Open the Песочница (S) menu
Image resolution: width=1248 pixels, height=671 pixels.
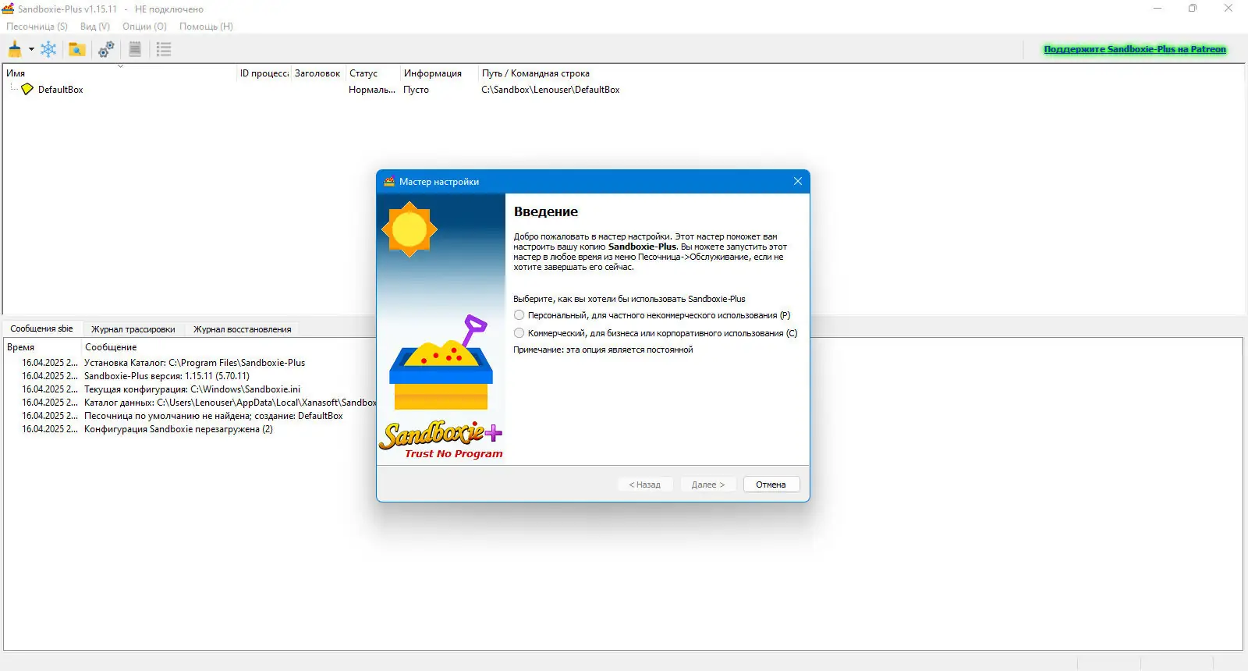(x=37, y=27)
